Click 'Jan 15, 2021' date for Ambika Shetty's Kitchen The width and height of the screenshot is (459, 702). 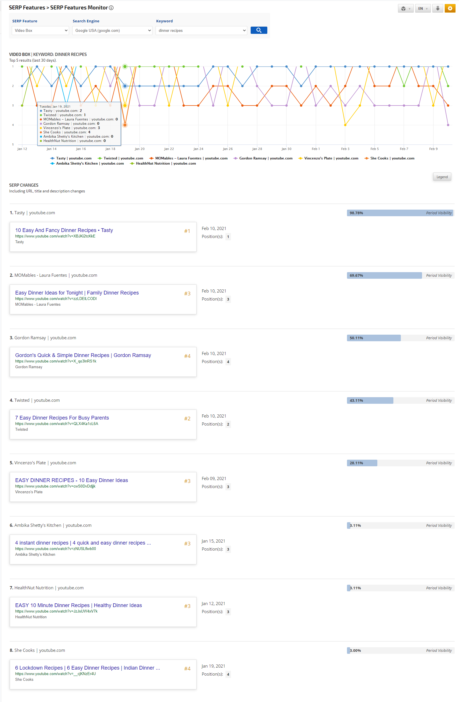pyautogui.click(x=213, y=541)
